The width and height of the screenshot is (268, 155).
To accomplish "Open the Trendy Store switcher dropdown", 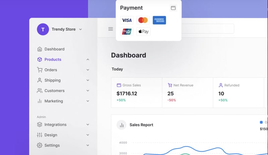I will [80, 29].
